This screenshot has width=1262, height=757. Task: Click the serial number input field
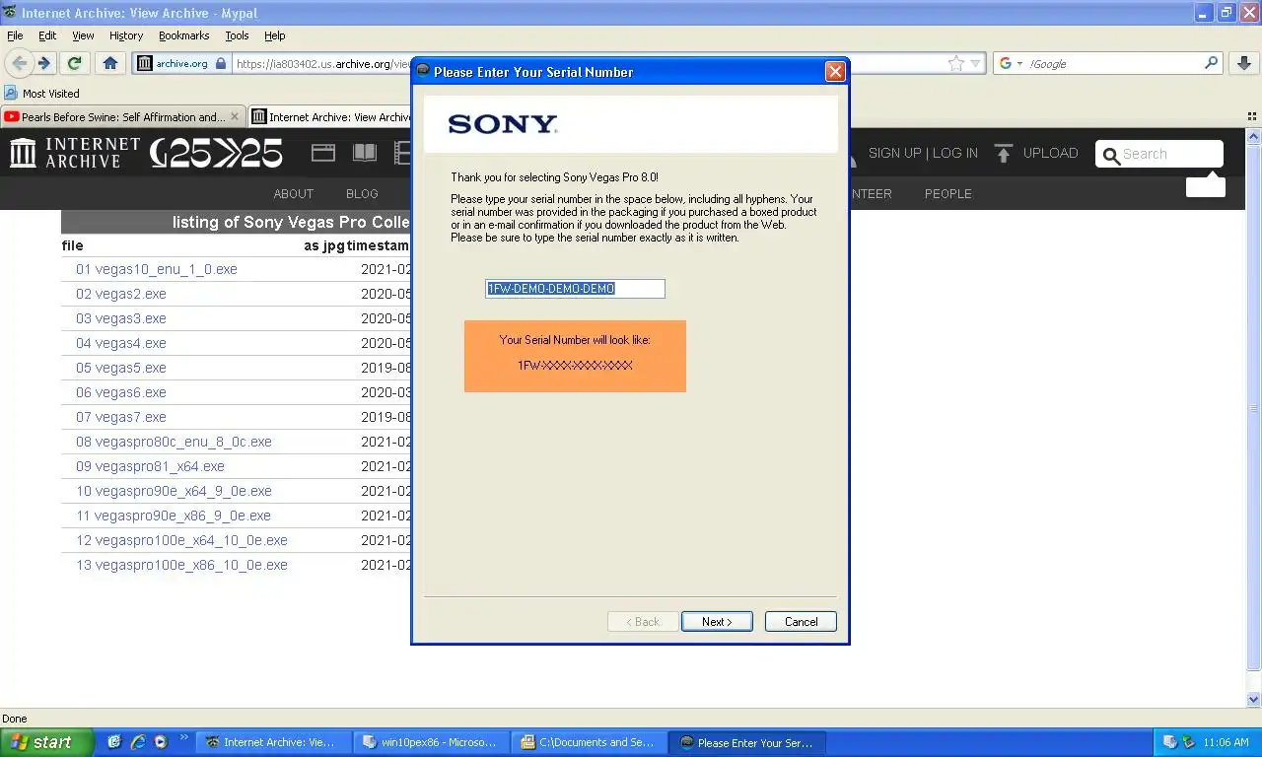(575, 289)
